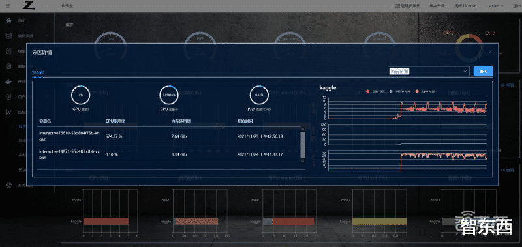Click the 0.10 % CPU value

coord(112,154)
